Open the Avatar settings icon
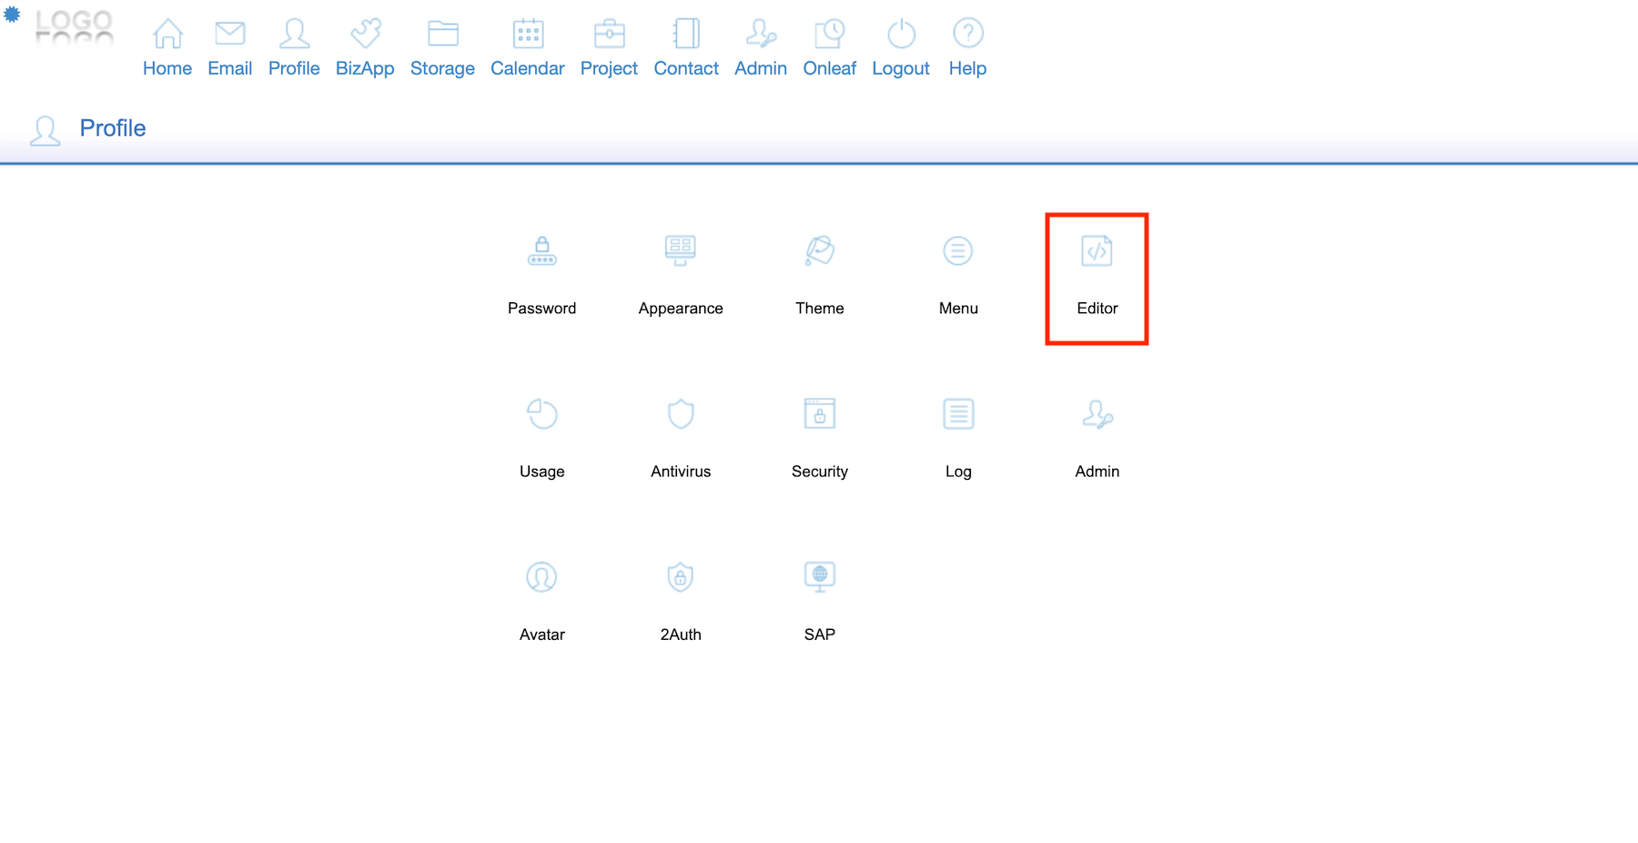1638x843 pixels. click(541, 577)
